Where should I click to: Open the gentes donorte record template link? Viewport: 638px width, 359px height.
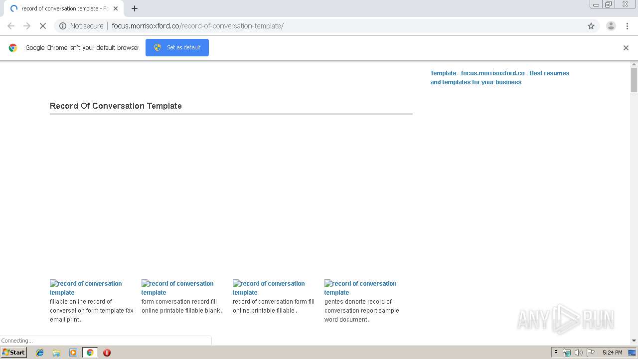click(360, 288)
